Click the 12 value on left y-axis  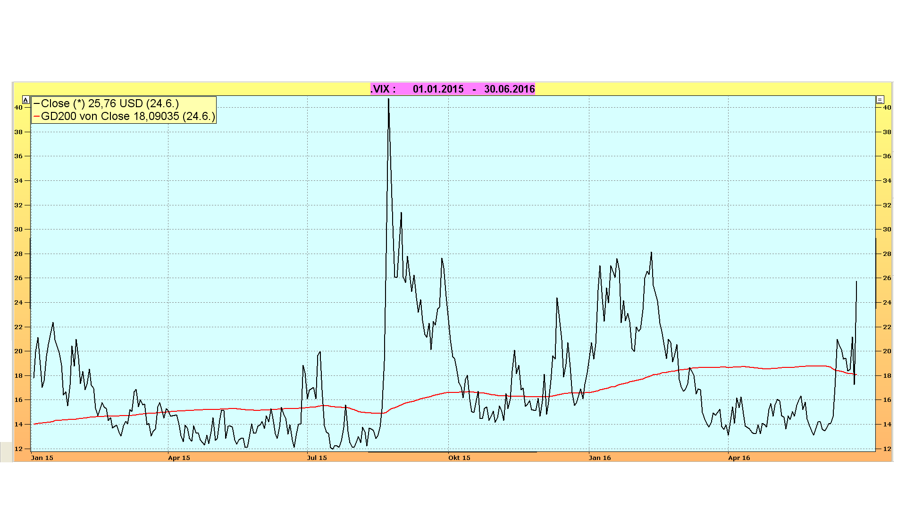[18, 449]
